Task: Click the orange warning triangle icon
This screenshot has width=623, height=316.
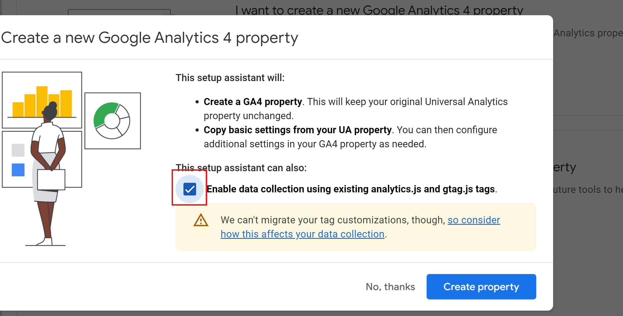Action: click(x=201, y=220)
